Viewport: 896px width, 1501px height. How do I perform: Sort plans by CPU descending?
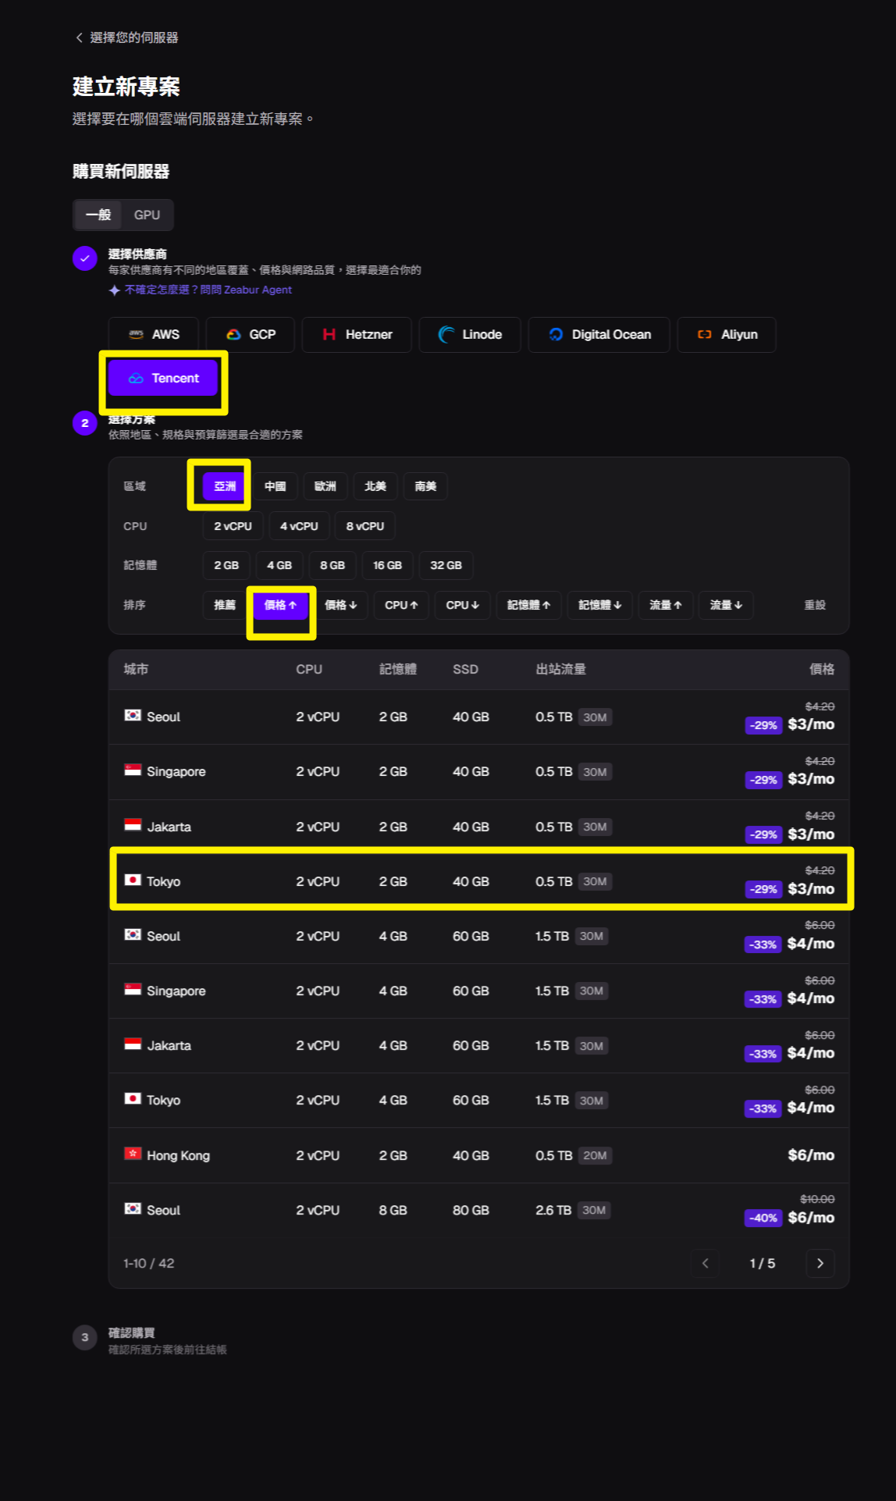pos(462,605)
